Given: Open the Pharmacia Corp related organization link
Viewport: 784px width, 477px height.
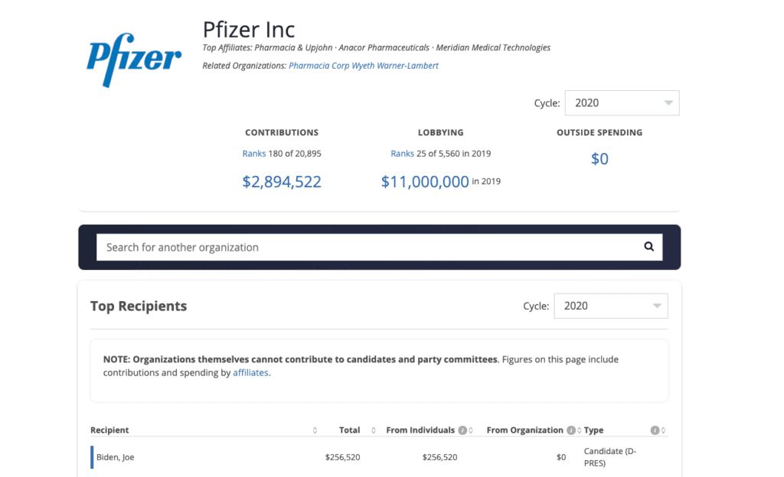Looking at the screenshot, I should [x=318, y=66].
